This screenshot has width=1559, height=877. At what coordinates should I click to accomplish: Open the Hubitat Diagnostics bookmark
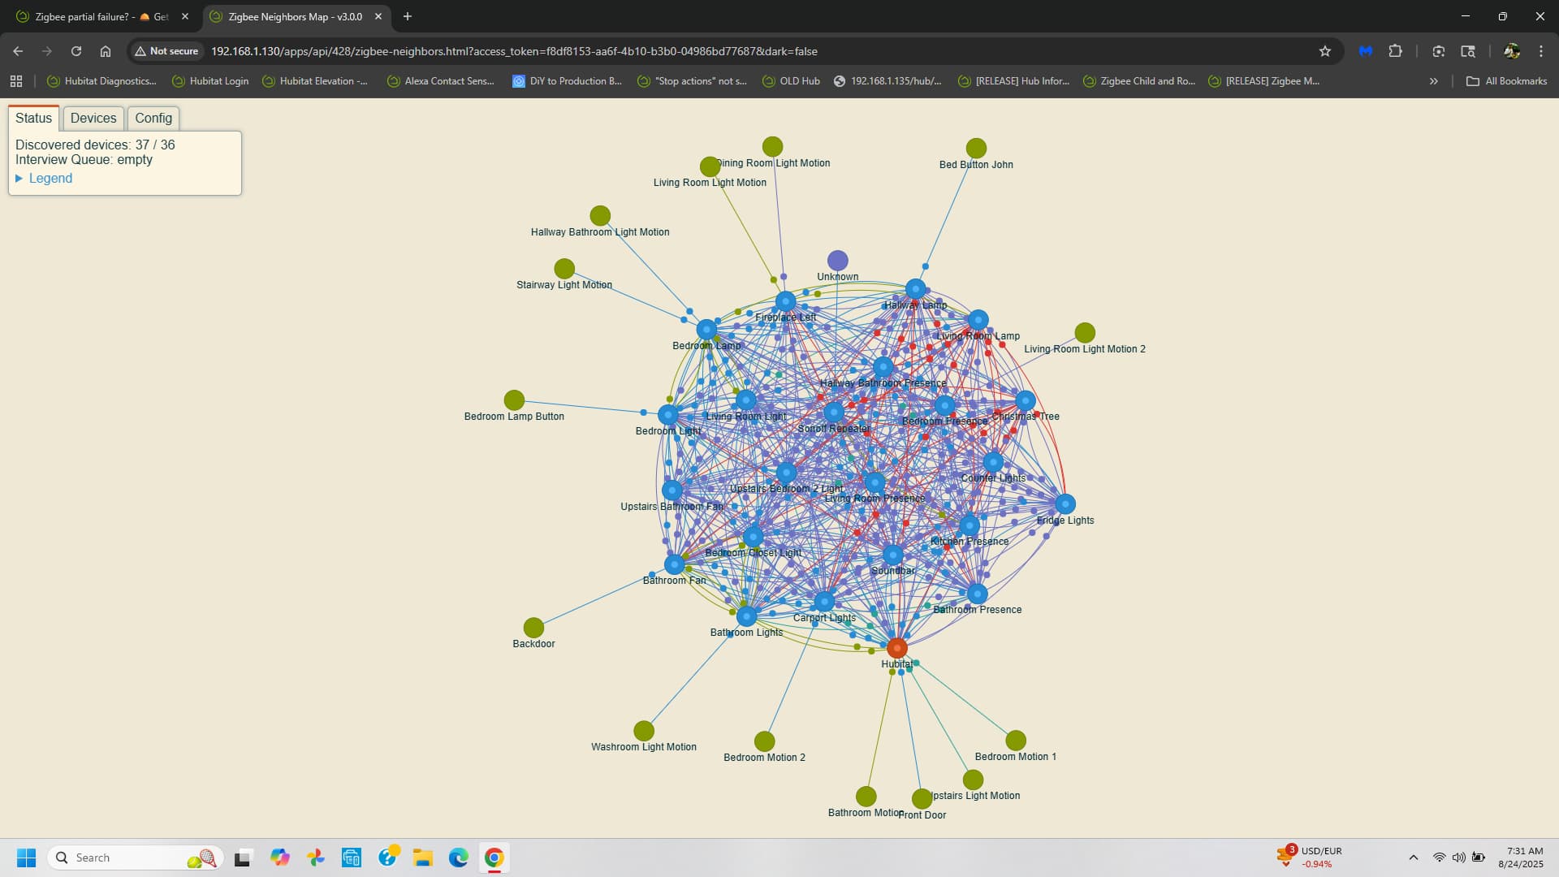pos(101,81)
